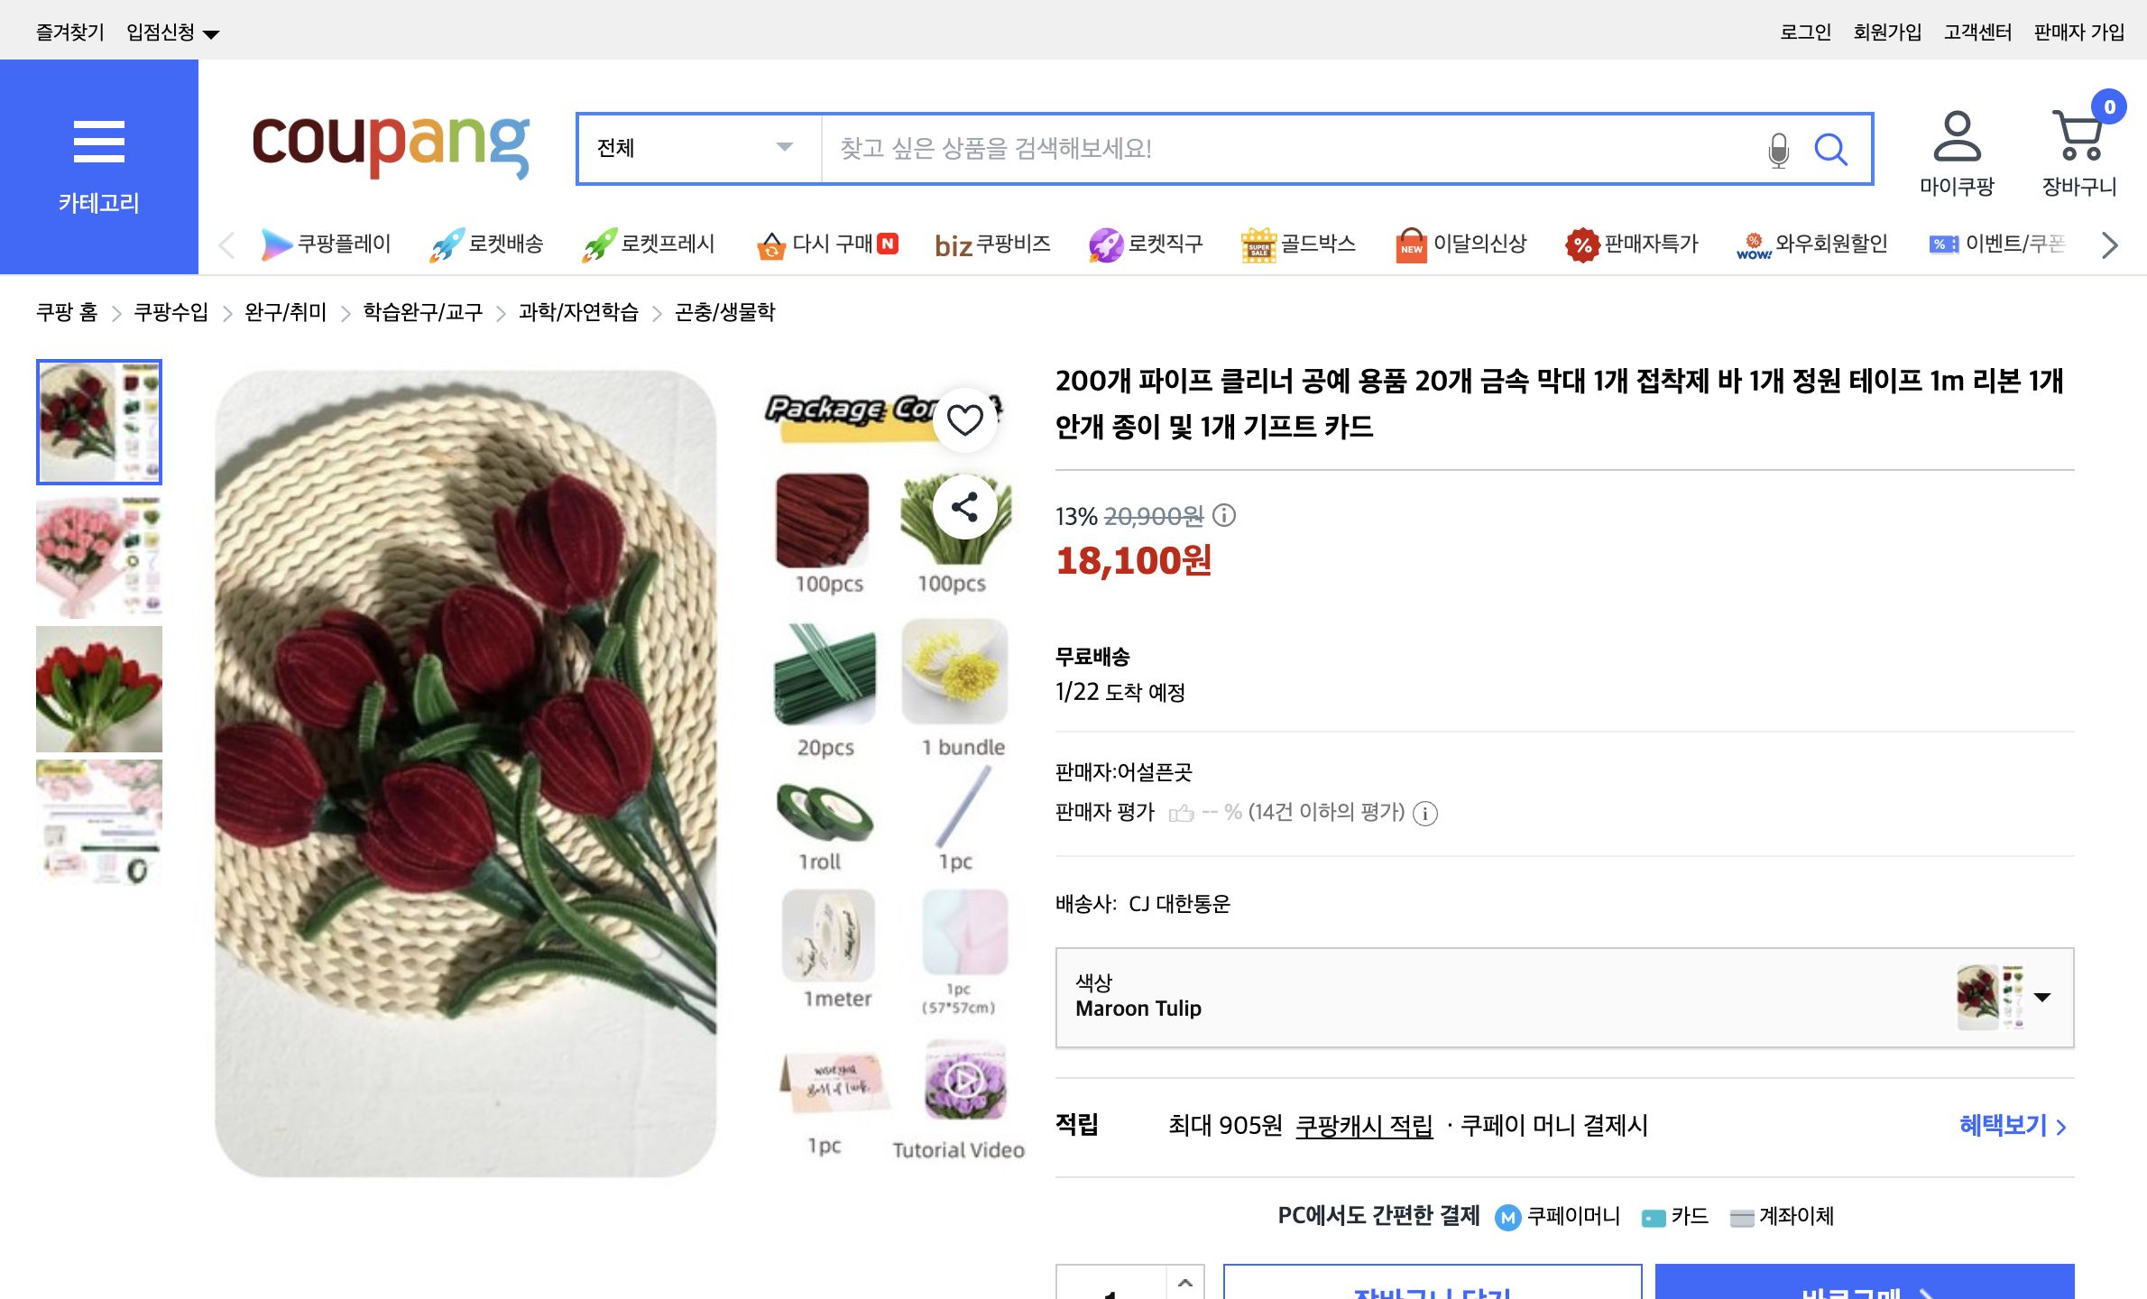
Task: Open 쿠팡플레이 from the navigation bar
Action: click(327, 244)
